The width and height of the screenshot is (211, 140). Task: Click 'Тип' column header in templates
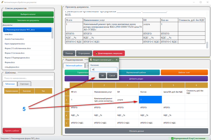[x=43, y=91]
